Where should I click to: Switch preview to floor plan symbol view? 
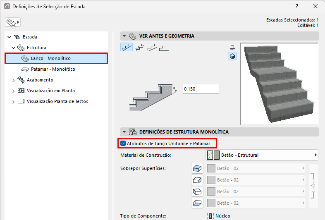click(x=232, y=48)
